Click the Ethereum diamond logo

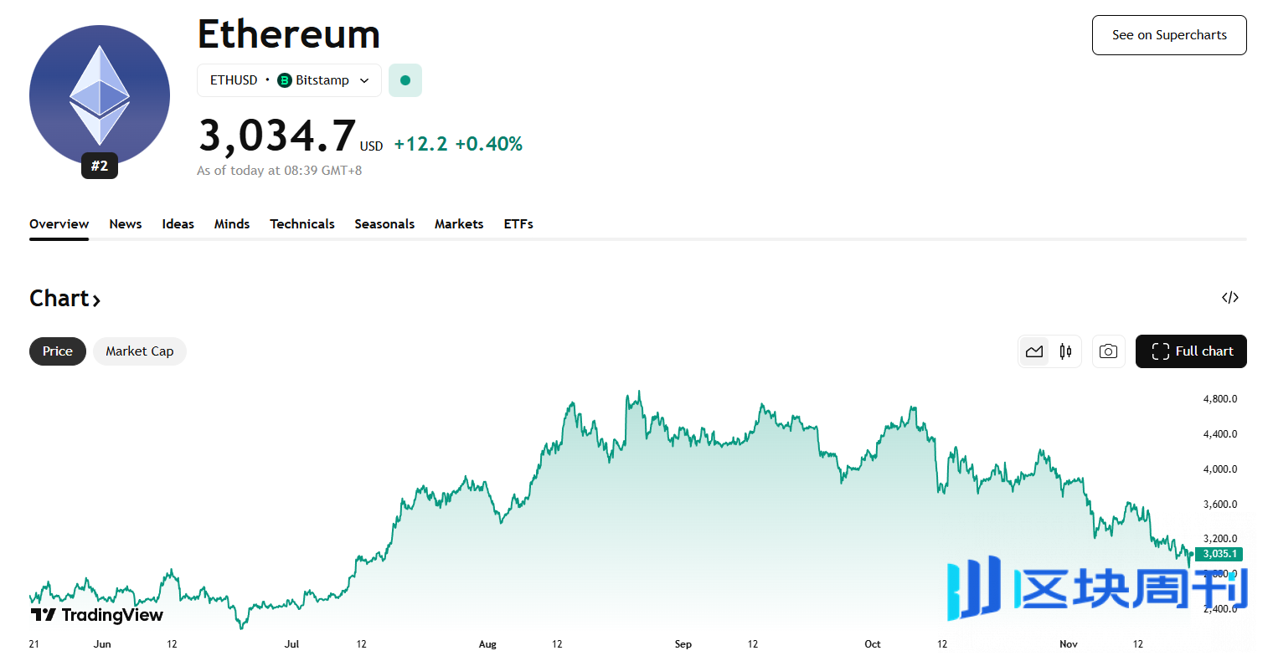[100, 95]
